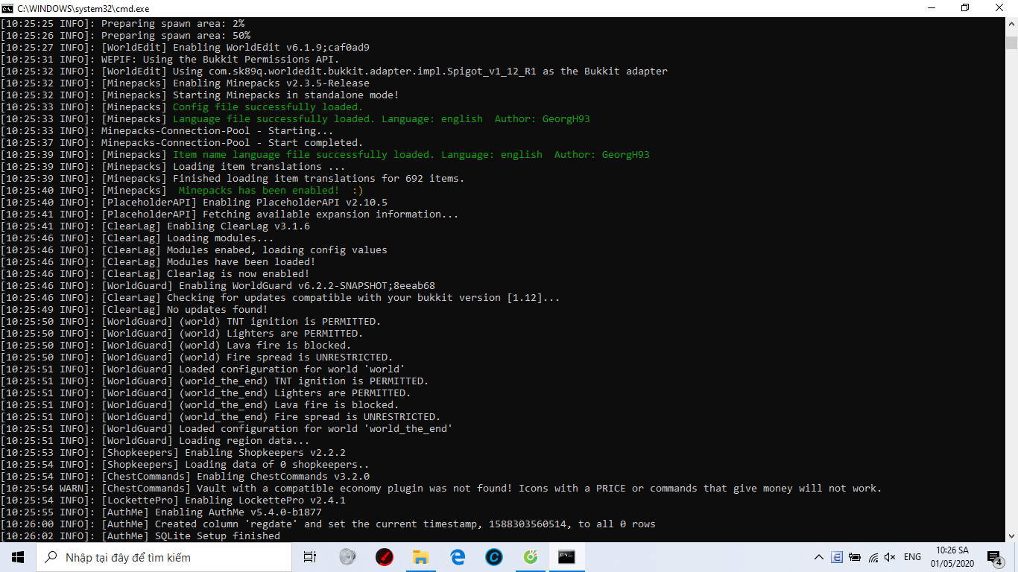Screen dimensions: 1018x572
Task: Click 'Fetching available expansion information...' line
Action: point(230,214)
